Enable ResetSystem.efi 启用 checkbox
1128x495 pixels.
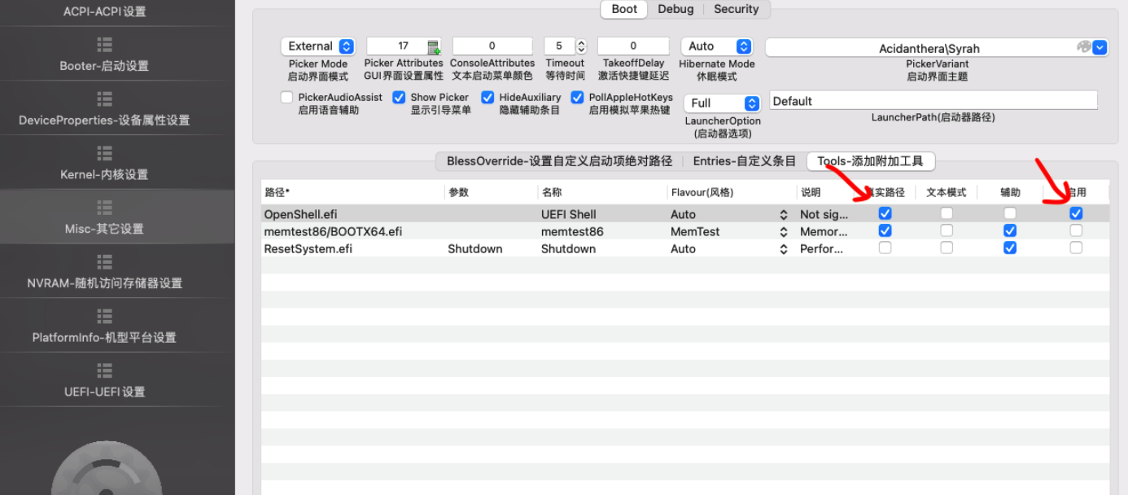1076,247
